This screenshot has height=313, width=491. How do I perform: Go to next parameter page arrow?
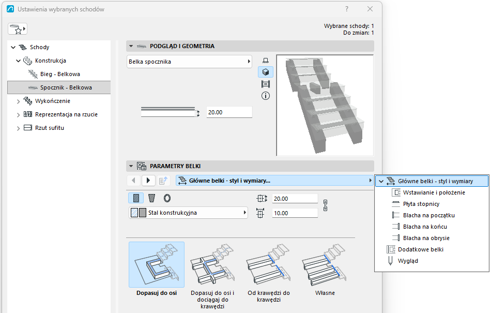148,181
